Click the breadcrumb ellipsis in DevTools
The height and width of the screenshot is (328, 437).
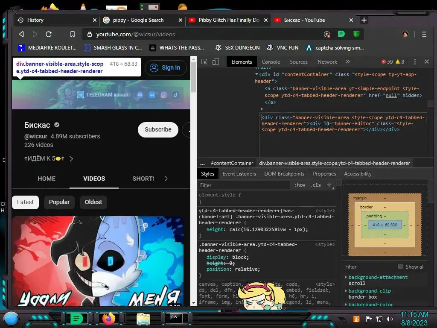tap(203, 163)
